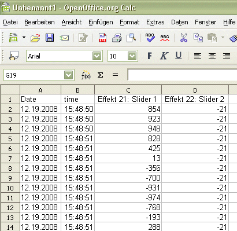Toggle italic (K) formatting
This screenshot has width=237, height=231.
(x=164, y=56)
